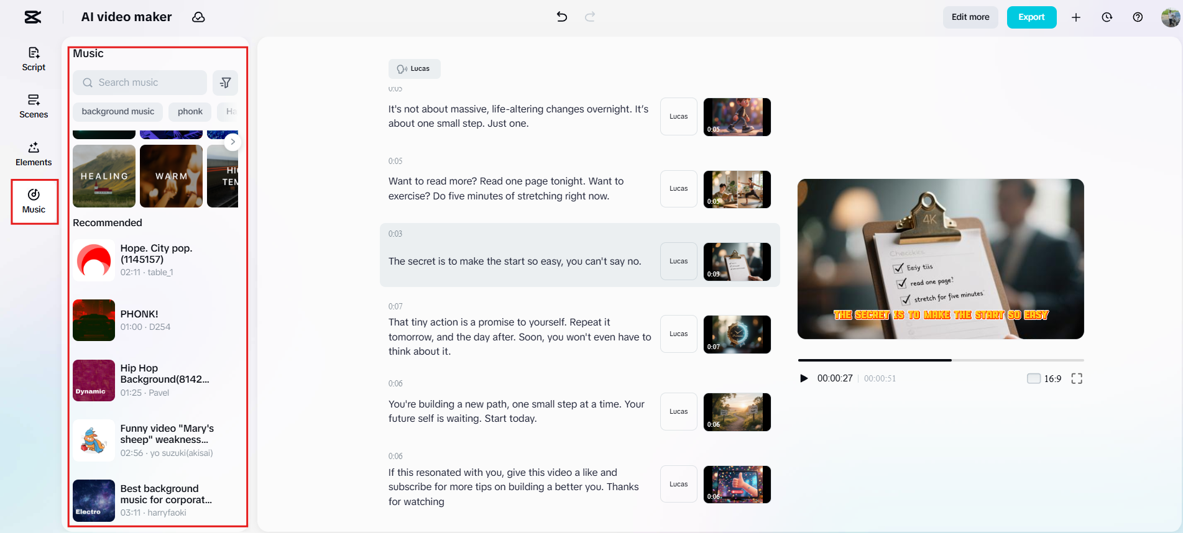This screenshot has height=533, width=1183.
Task: Open the sunrise path scene thumbnail
Action: click(x=737, y=412)
